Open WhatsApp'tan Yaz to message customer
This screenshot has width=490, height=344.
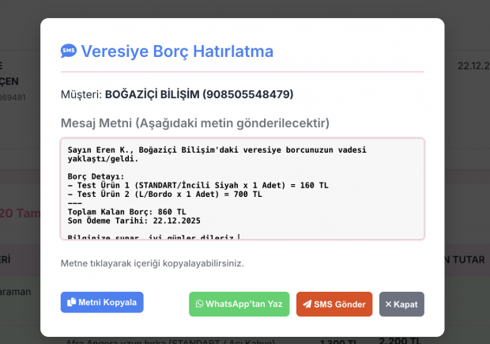click(x=239, y=304)
